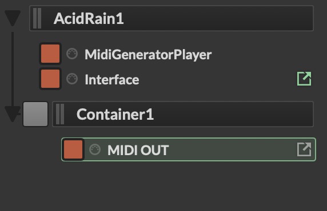The image size is (327, 211).
Task: Click the gray Container1 colour square
Action: (35, 114)
